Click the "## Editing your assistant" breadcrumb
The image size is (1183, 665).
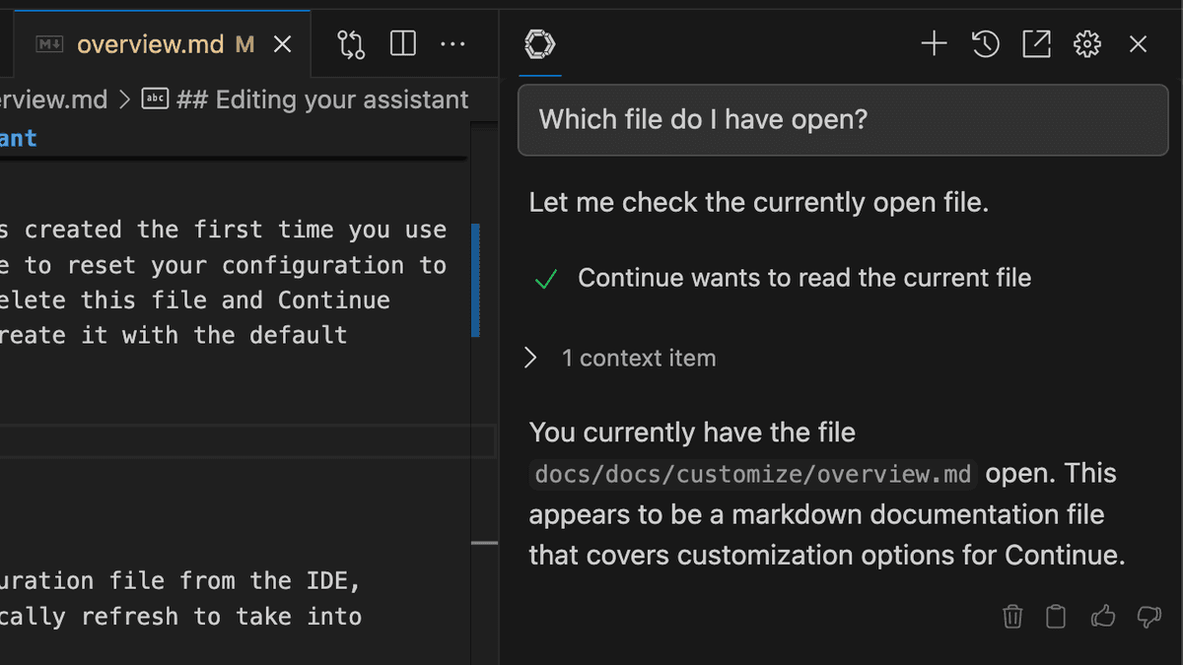click(x=322, y=100)
